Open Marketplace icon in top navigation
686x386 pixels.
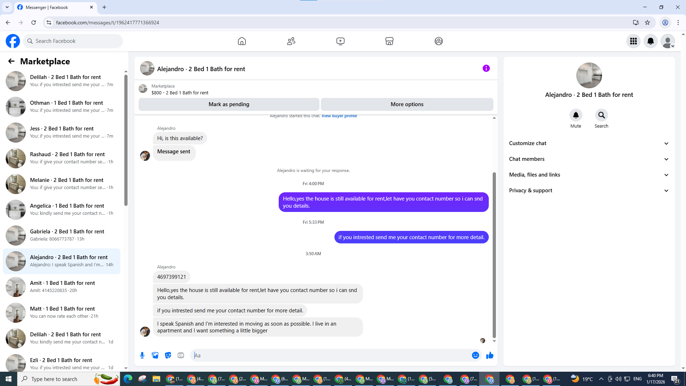click(389, 41)
